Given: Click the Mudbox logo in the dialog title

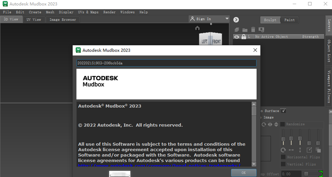Looking at the screenshot, I should 78,50.
